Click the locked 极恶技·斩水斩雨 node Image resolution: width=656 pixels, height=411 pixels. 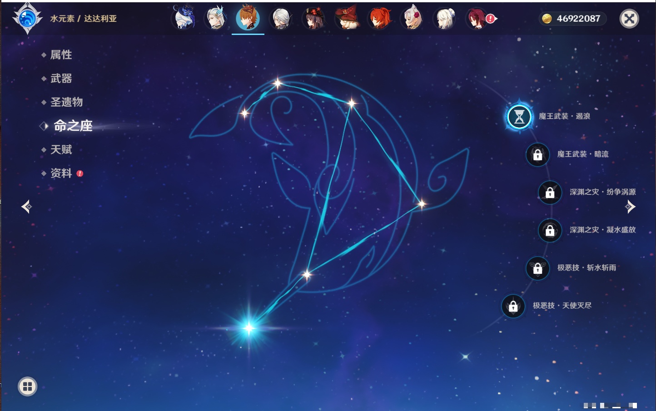[537, 268]
